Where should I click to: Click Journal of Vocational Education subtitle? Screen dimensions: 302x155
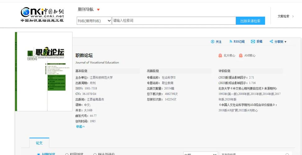[x=97, y=62]
